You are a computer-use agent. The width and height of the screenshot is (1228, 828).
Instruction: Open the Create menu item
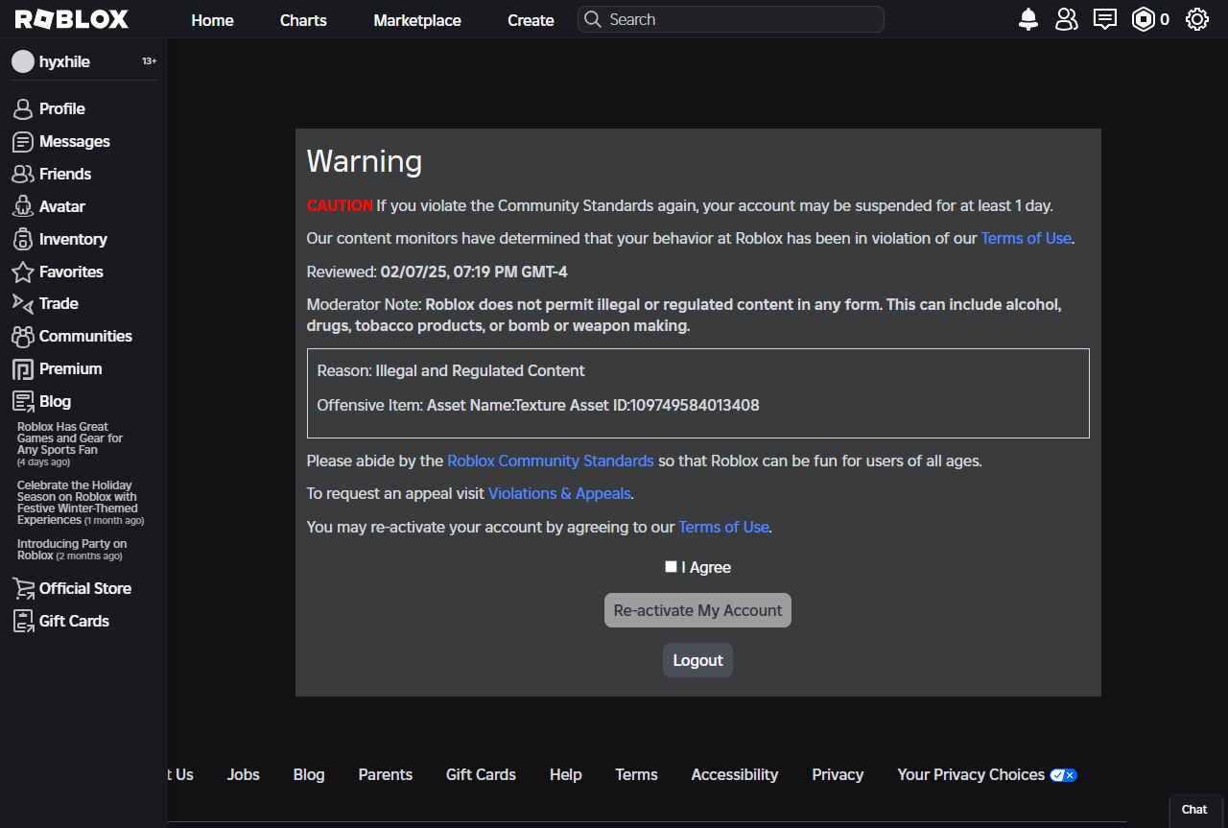tap(530, 19)
